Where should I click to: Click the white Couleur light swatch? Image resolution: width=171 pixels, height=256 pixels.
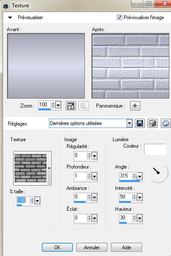tap(155, 149)
